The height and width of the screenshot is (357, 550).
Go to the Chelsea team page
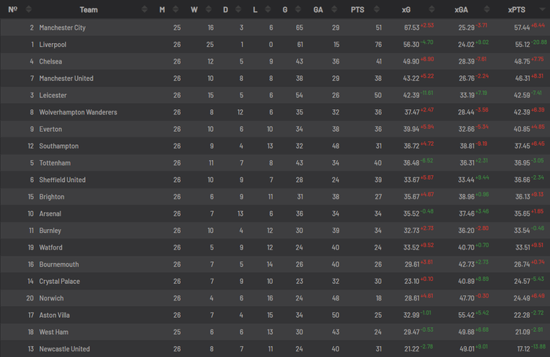pyautogui.click(x=50, y=61)
